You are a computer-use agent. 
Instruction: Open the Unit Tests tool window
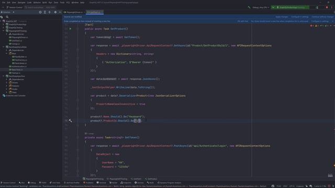coord(55,183)
